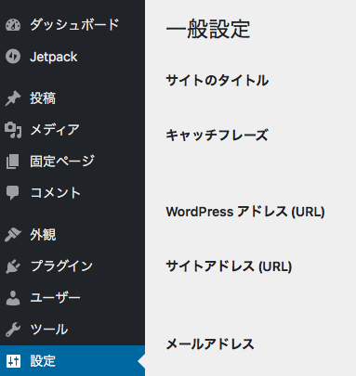Click the person icon for ユーザー
Image resolution: width=356 pixels, height=376 pixels.
pyautogui.click(x=13, y=298)
